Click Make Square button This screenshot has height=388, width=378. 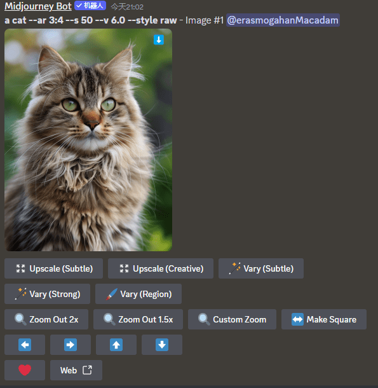coord(324,319)
